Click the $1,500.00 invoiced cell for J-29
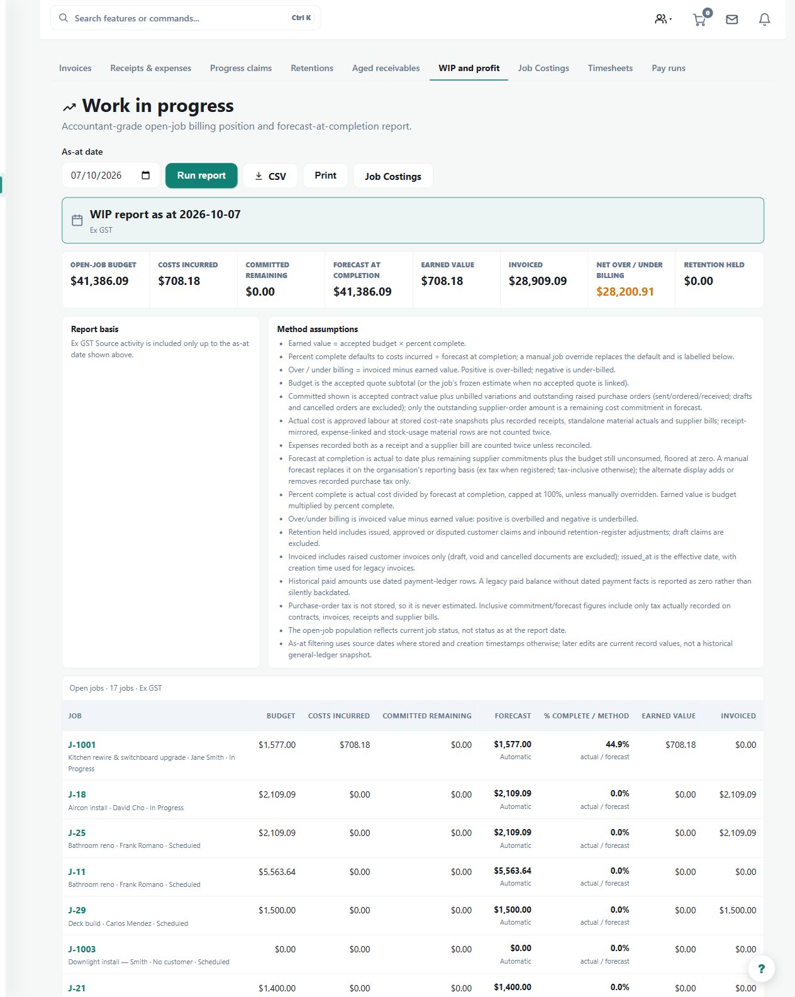 738,910
